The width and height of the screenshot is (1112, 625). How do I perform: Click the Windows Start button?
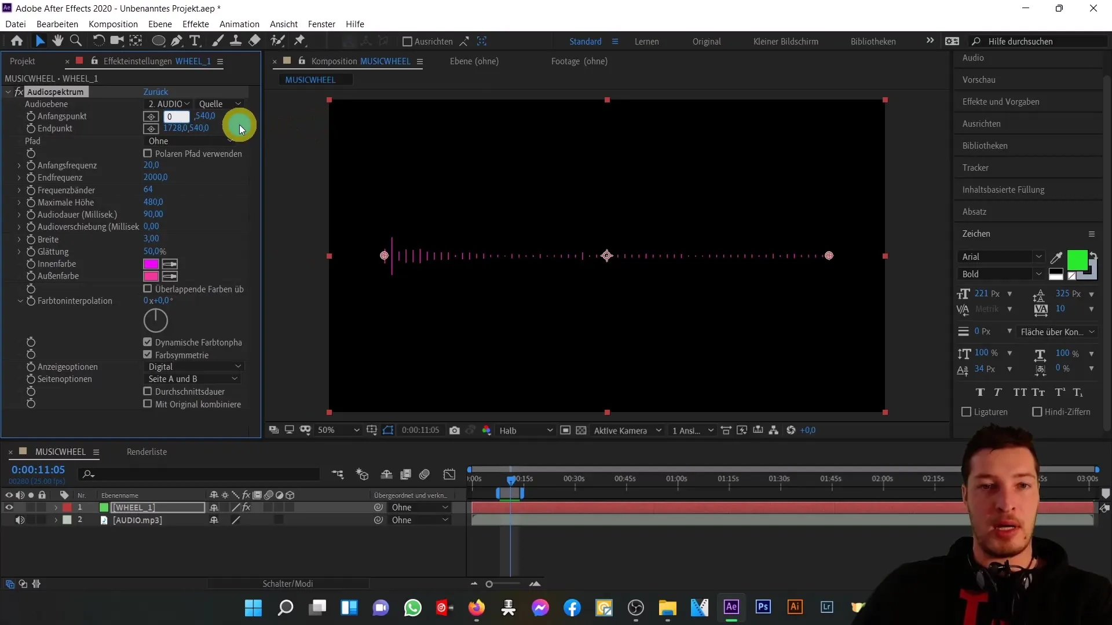tap(254, 608)
